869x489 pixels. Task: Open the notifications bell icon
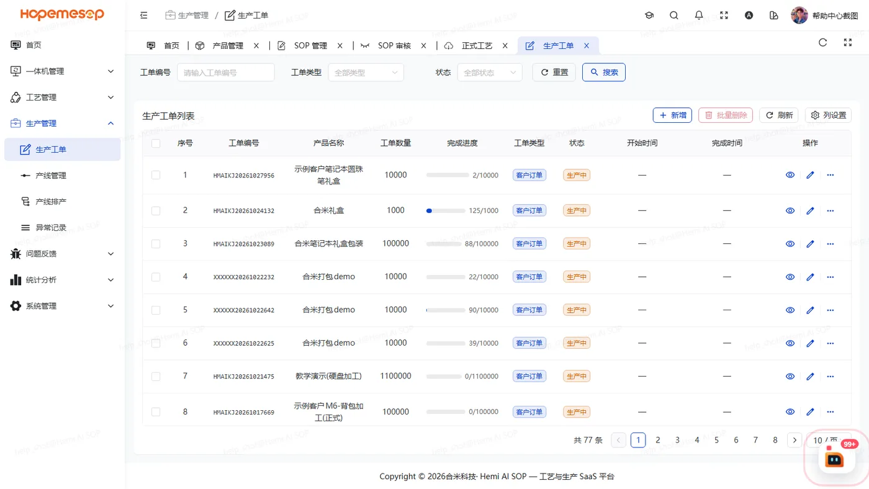699,16
